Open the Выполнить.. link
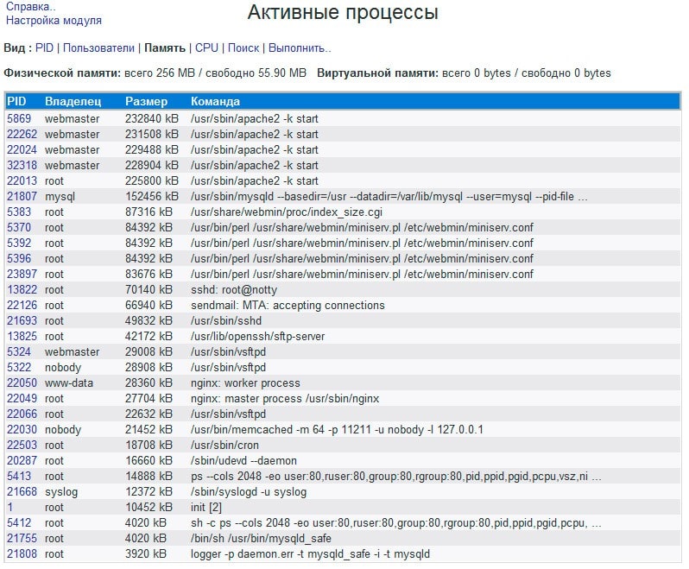 point(300,47)
